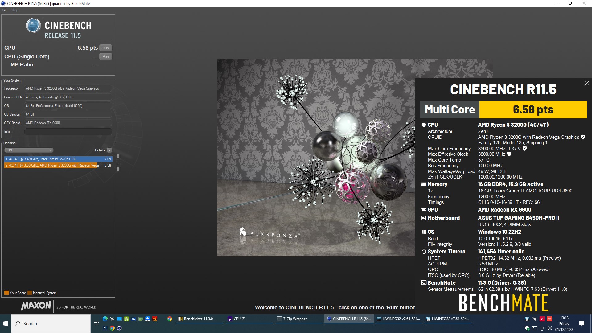Open AnyDesk tray icon
This screenshot has width=592, height=333.
point(549,319)
